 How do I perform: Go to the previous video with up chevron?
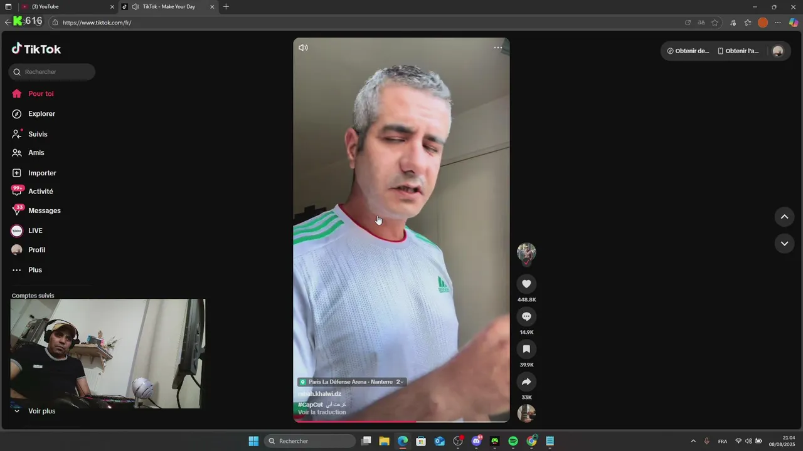pos(784,217)
